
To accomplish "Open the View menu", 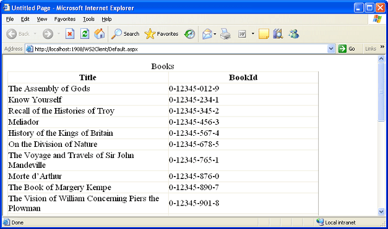I will coord(42,19).
